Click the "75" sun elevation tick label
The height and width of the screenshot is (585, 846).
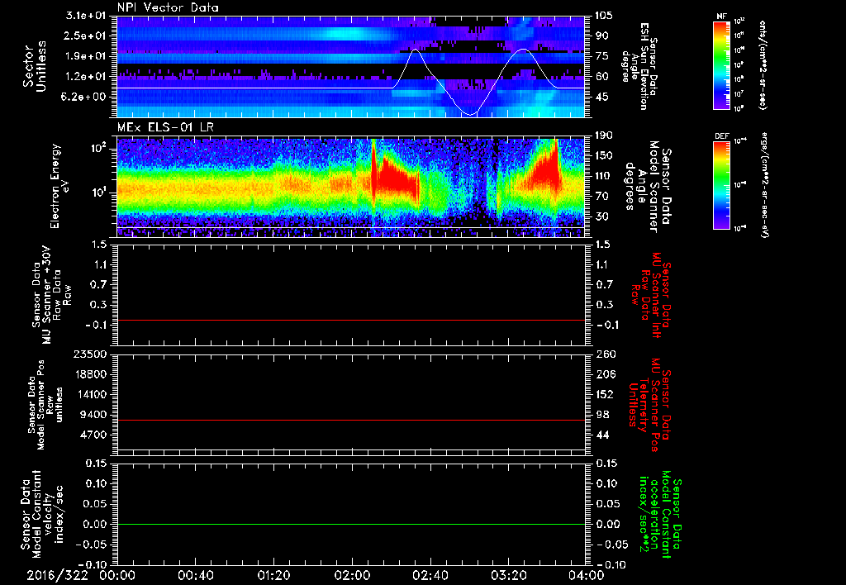[601, 56]
